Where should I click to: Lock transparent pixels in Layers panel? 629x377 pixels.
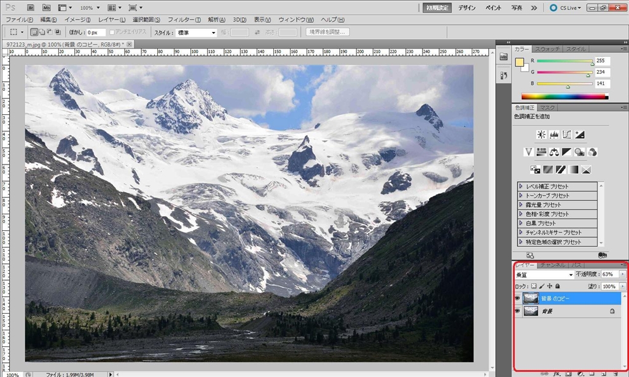point(534,286)
